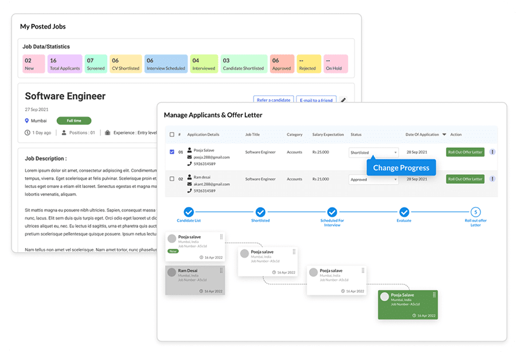Screen dimensions: 516x352
Task: Click the drag handle on the Ram Desai card
Action: coord(221,271)
